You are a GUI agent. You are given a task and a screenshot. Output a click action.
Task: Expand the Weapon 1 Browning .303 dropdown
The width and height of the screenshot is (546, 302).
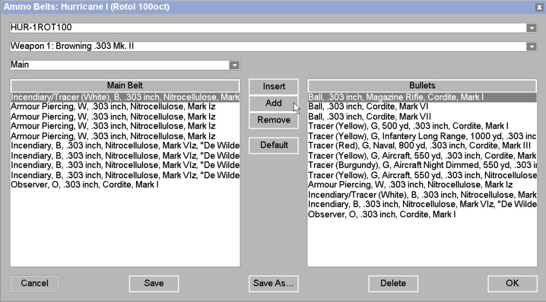[531, 47]
